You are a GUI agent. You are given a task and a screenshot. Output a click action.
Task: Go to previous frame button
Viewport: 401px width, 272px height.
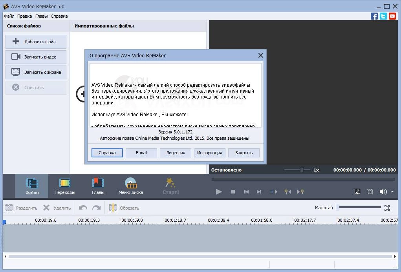click(247, 192)
